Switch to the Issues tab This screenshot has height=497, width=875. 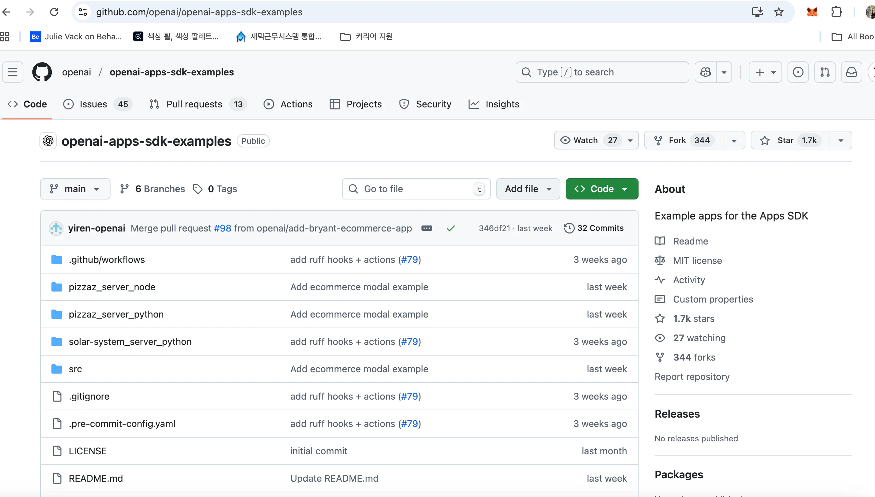click(93, 104)
